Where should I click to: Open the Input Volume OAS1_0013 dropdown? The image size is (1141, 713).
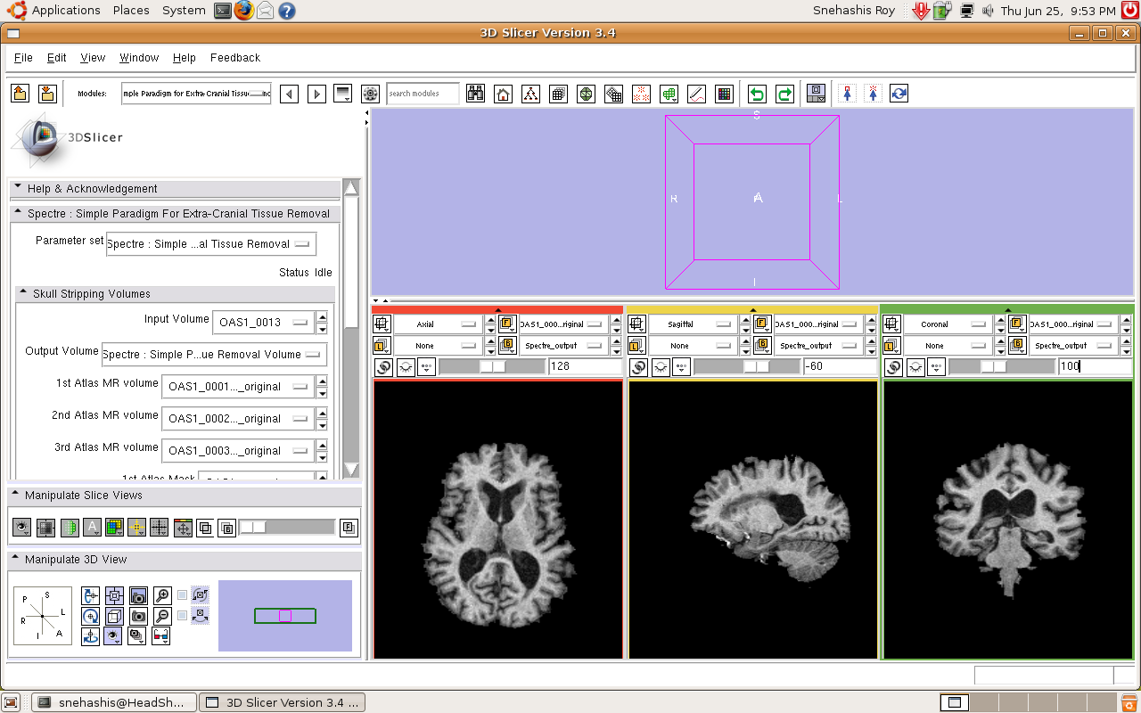pos(263,323)
